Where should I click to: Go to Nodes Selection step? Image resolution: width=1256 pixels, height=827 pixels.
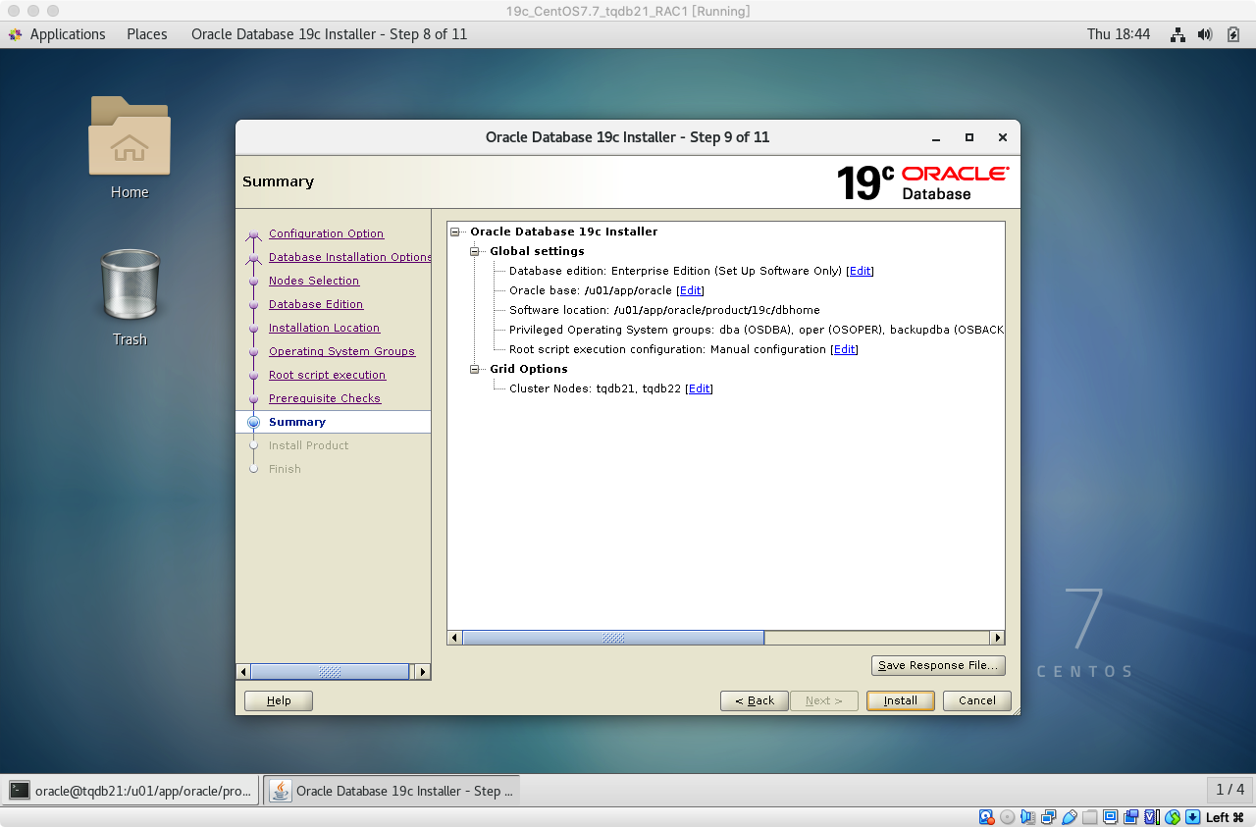click(314, 281)
